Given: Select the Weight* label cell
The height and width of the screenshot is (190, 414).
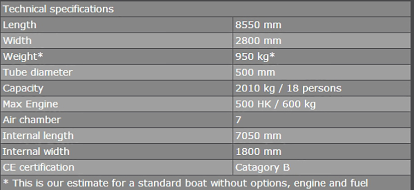Looking at the screenshot, I should (x=117, y=57).
